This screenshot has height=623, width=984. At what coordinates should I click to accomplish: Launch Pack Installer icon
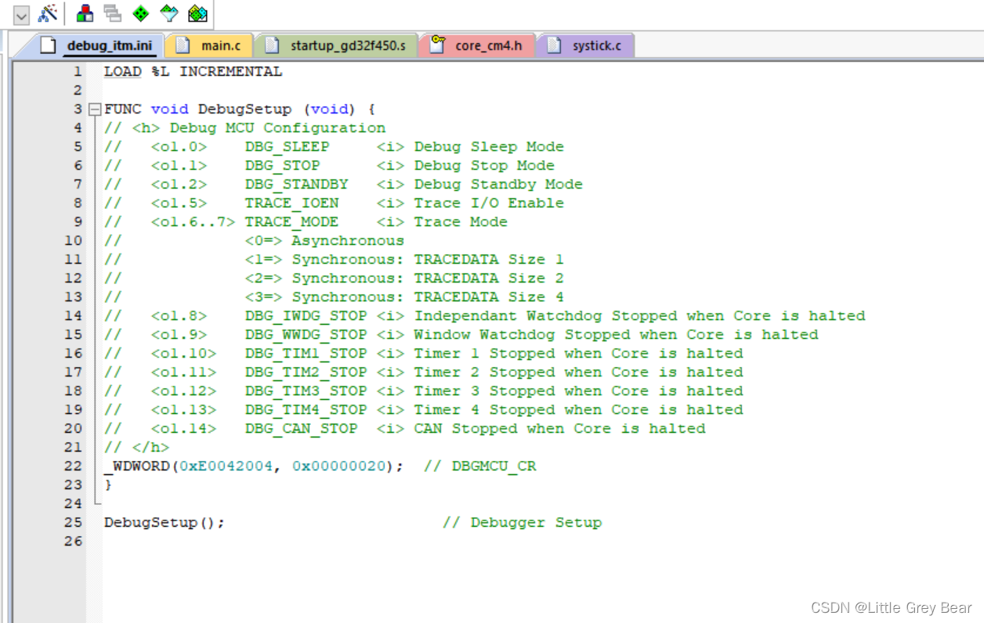[x=198, y=13]
